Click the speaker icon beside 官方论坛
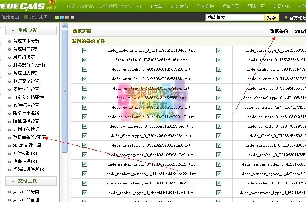Image resolution: width=306 pixels, height=202 pixels. [x=285, y=18]
